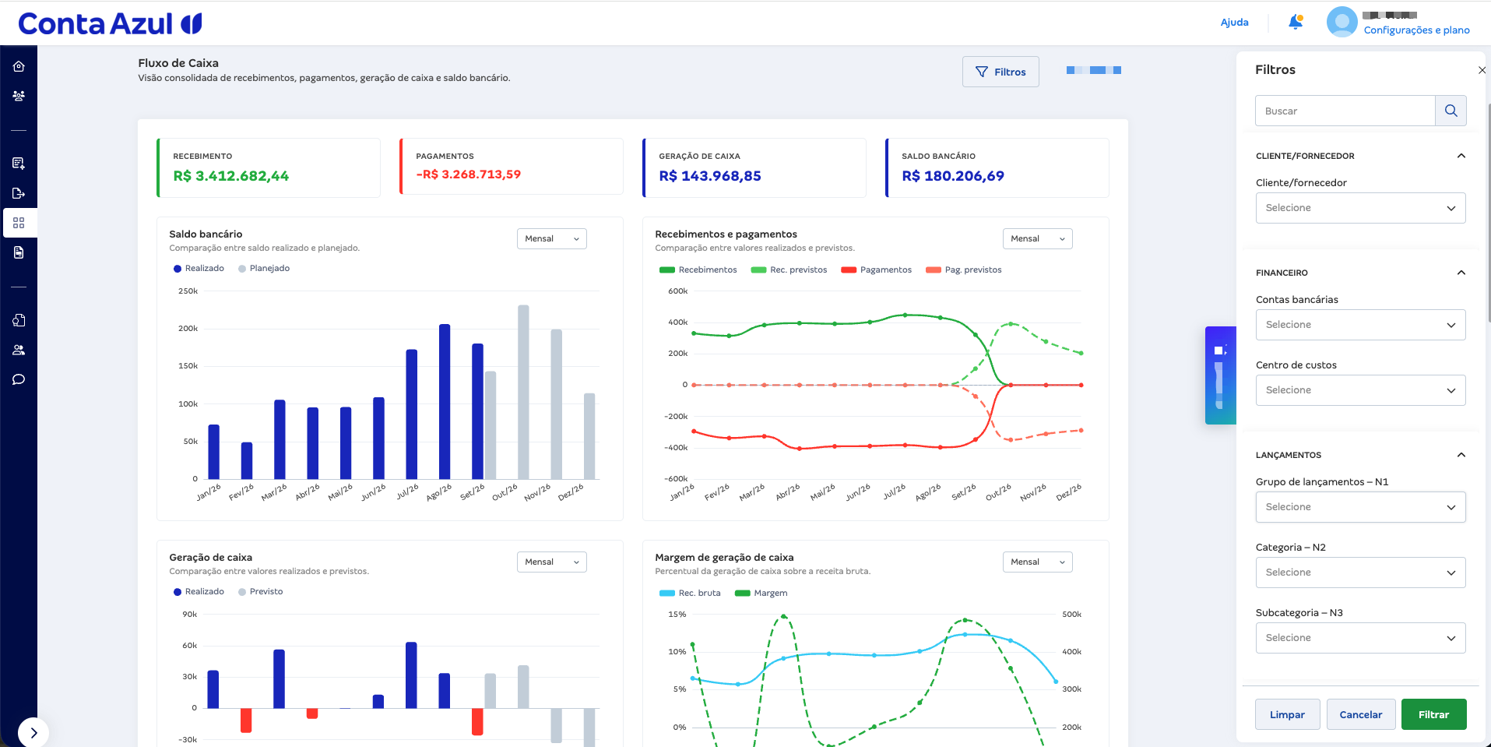The height and width of the screenshot is (747, 1491).
Task: Open the two-users sidebar icon
Action: [19, 350]
